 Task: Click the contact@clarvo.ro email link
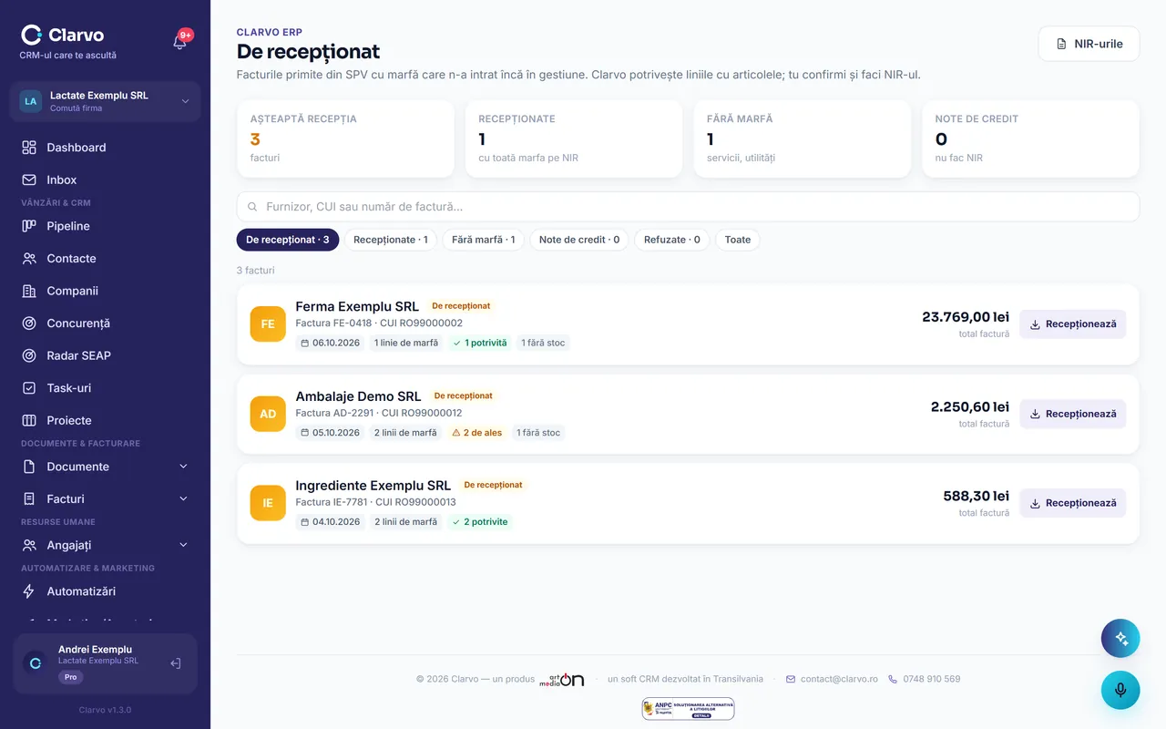(x=832, y=679)
